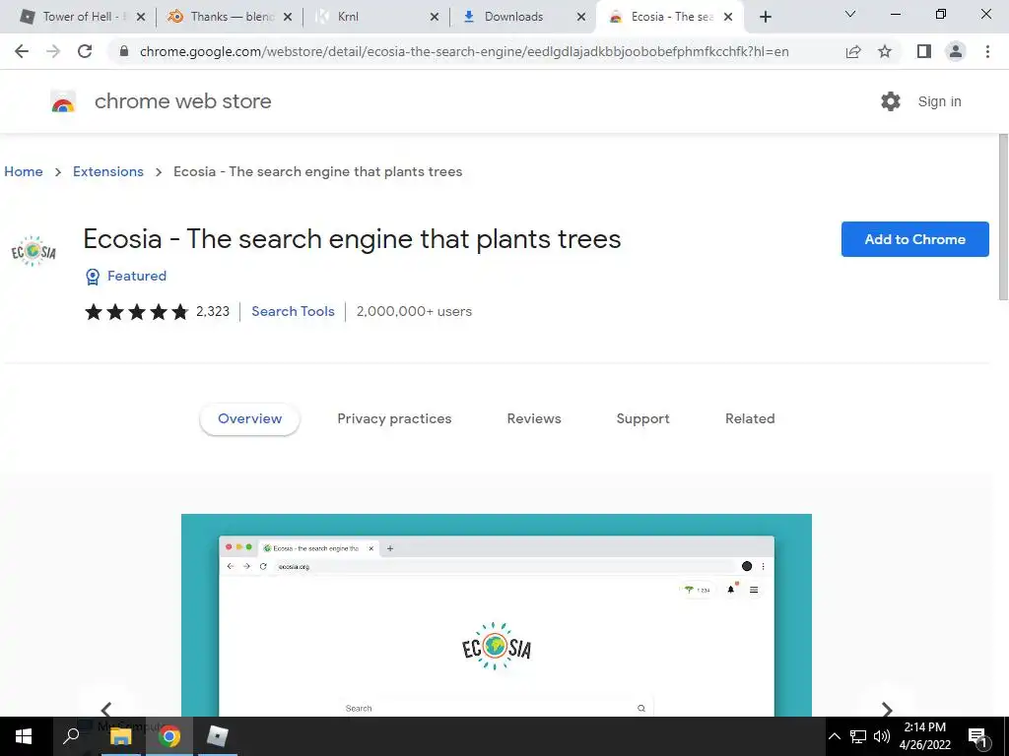This screenshot has height=756, width=1009.
Task: Click the 2,323 ratings count
Action: click(x=213, y=311)
